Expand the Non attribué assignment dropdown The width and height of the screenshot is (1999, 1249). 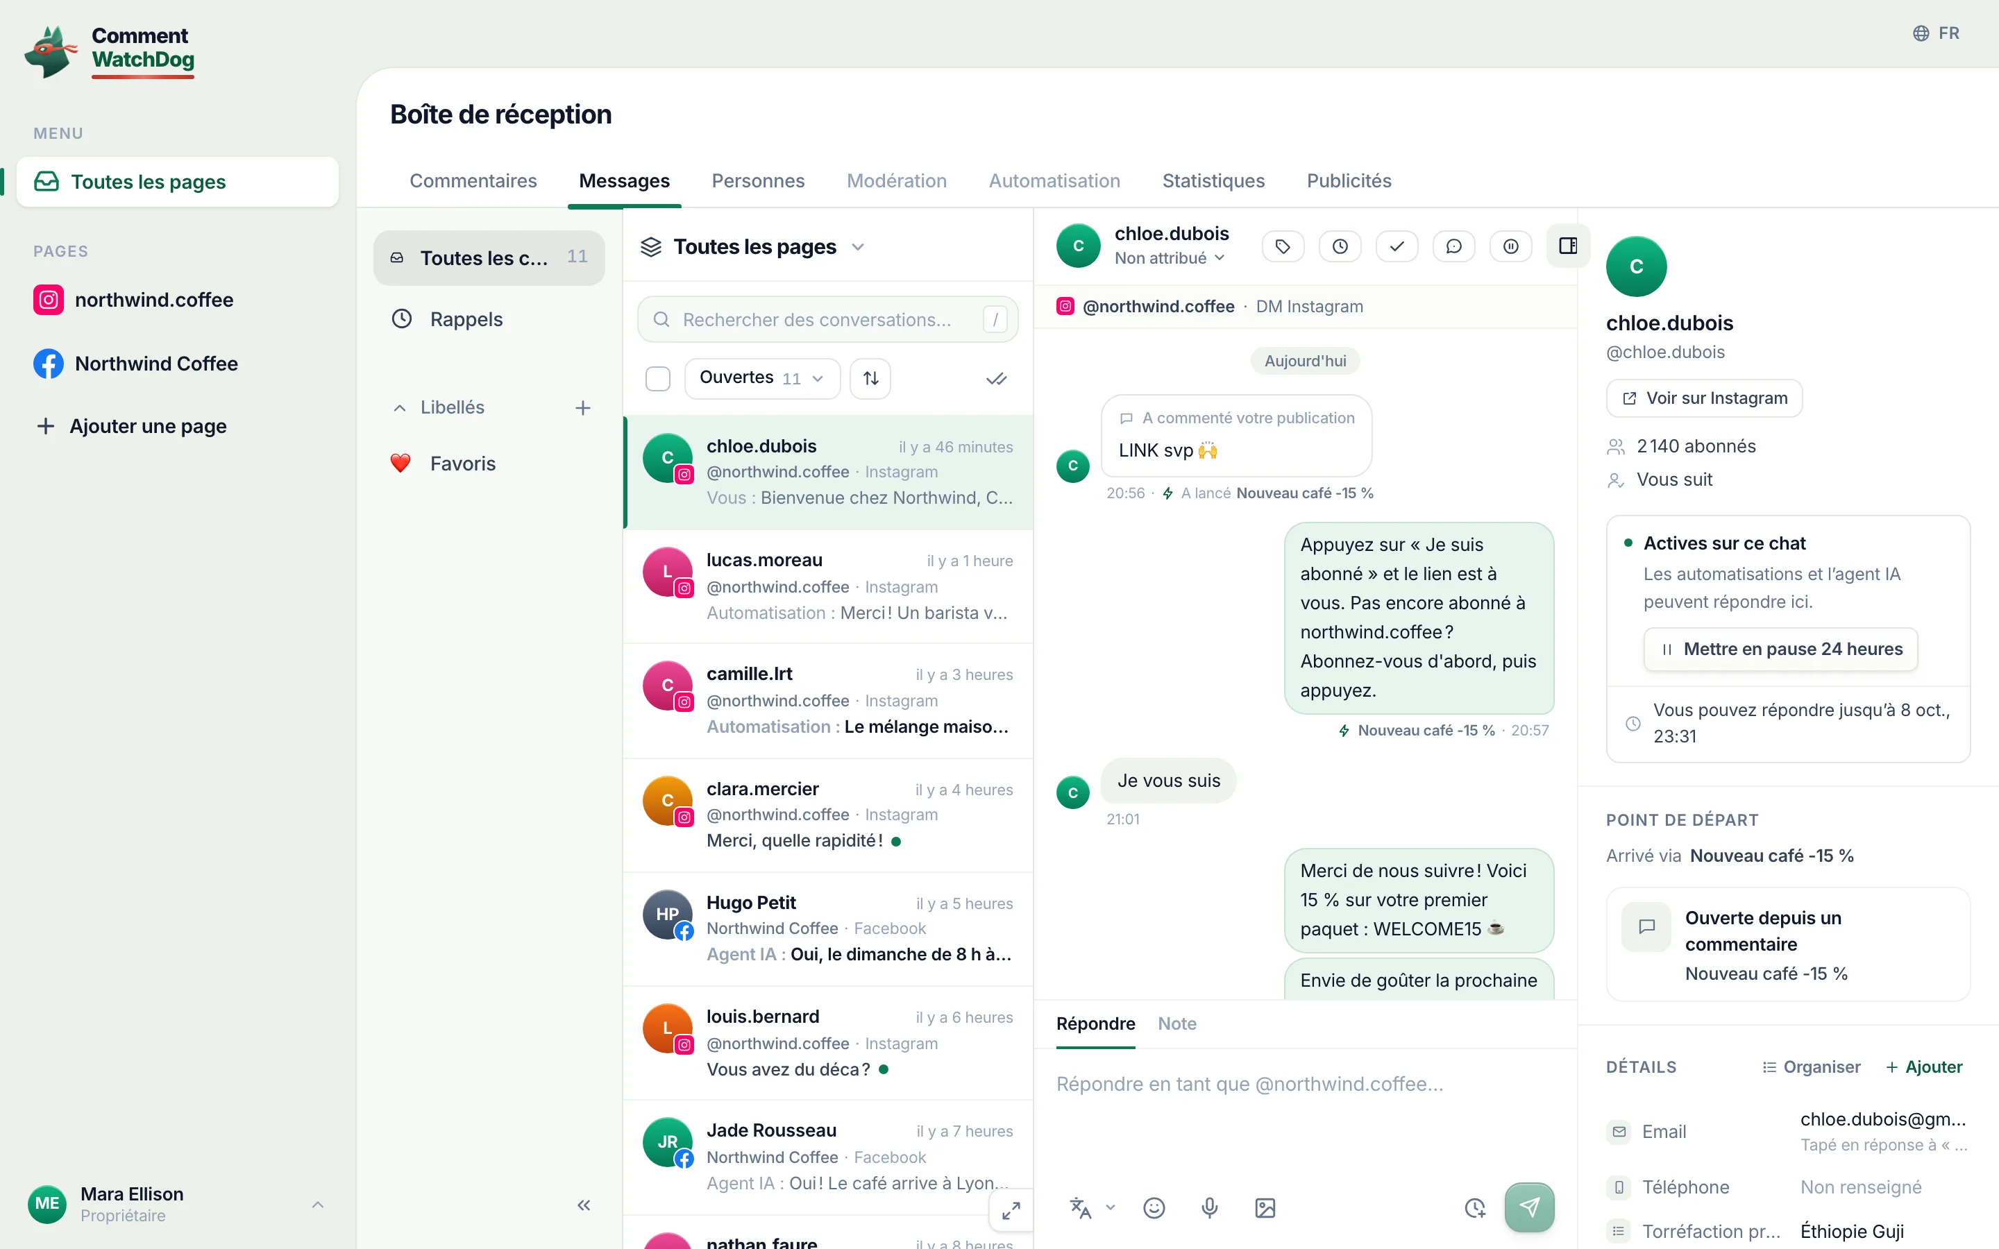[x=1169, y=259]
